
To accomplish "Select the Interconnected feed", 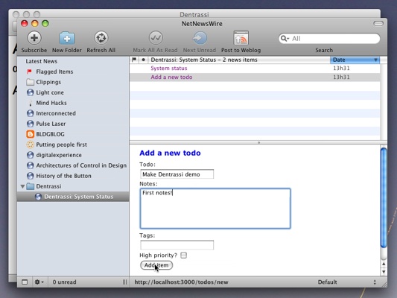I will 56,113.
